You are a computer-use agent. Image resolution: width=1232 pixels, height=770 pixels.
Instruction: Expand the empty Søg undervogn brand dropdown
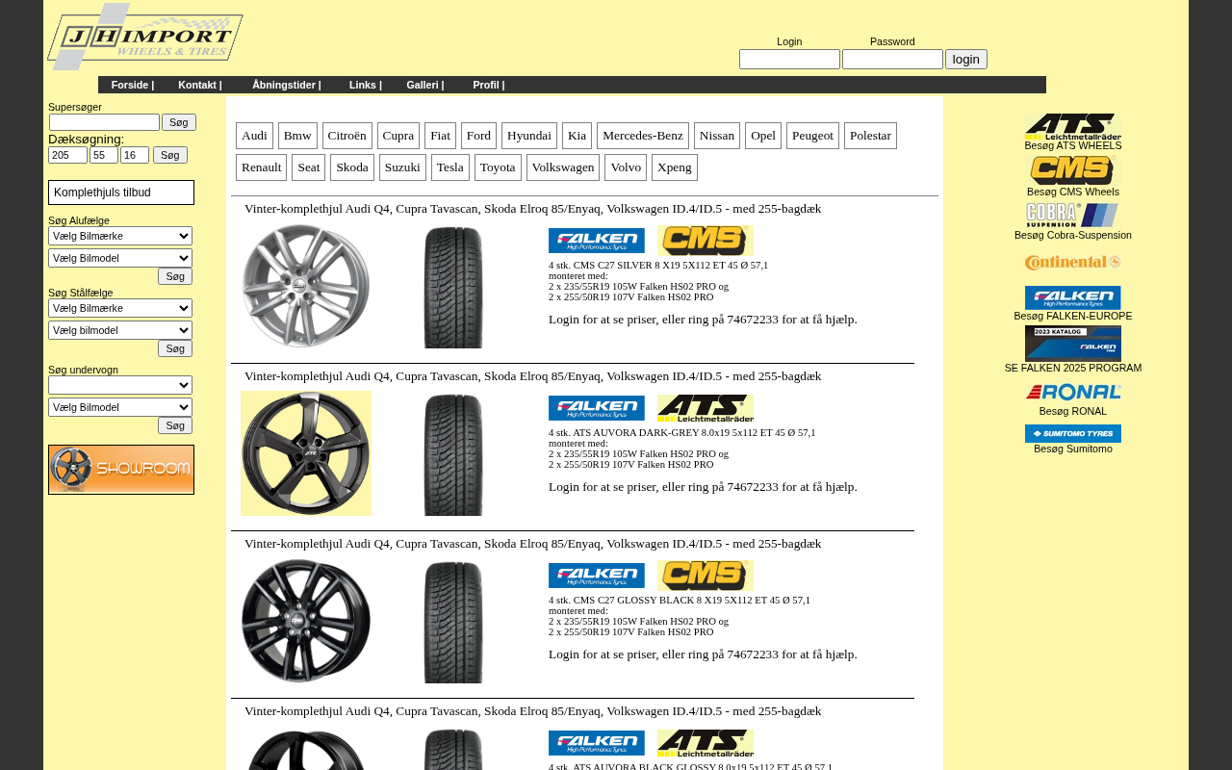pyautogui.click(x=120, y=385)
